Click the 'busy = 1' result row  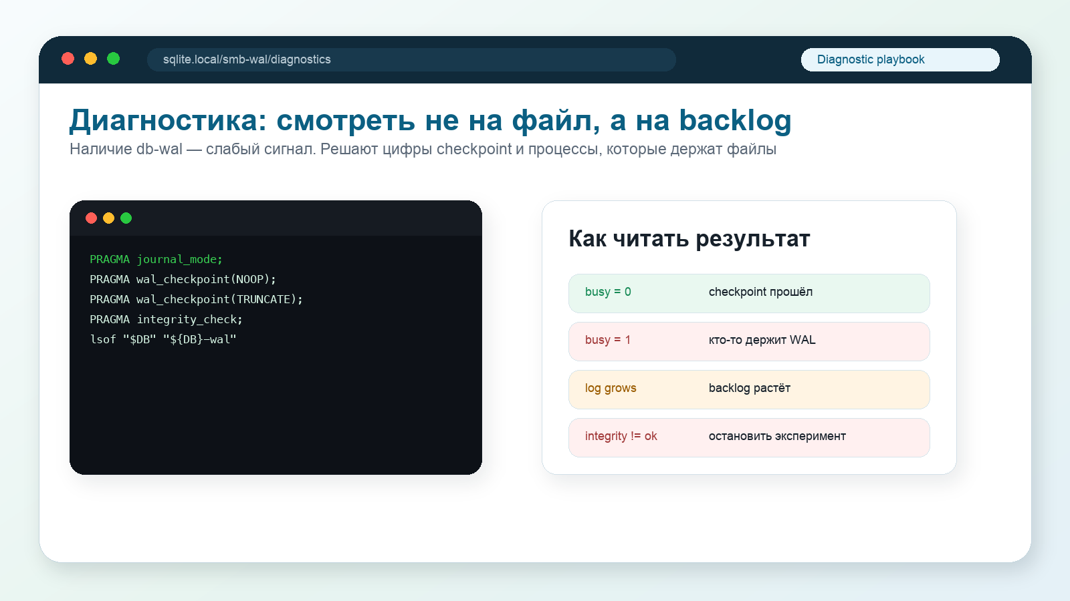(x=749, y=341)
